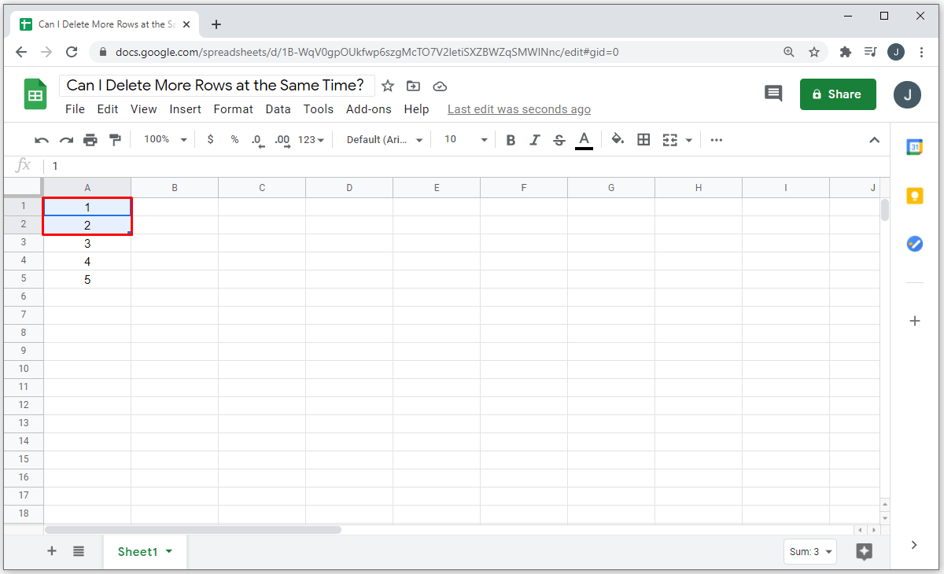Open Google Calendar side panel icon
Viewport: 944px width, 574px height.
point(914,147)
